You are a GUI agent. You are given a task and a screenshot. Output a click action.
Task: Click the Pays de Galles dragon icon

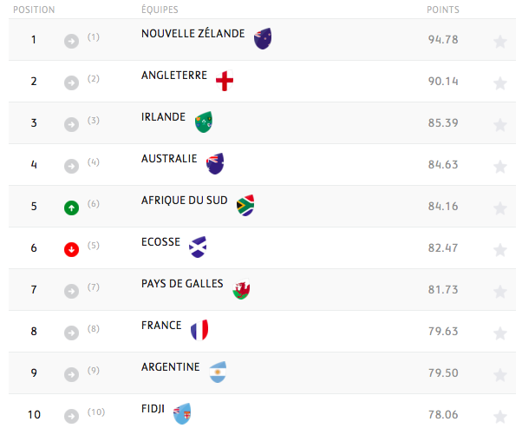(241, 288)
